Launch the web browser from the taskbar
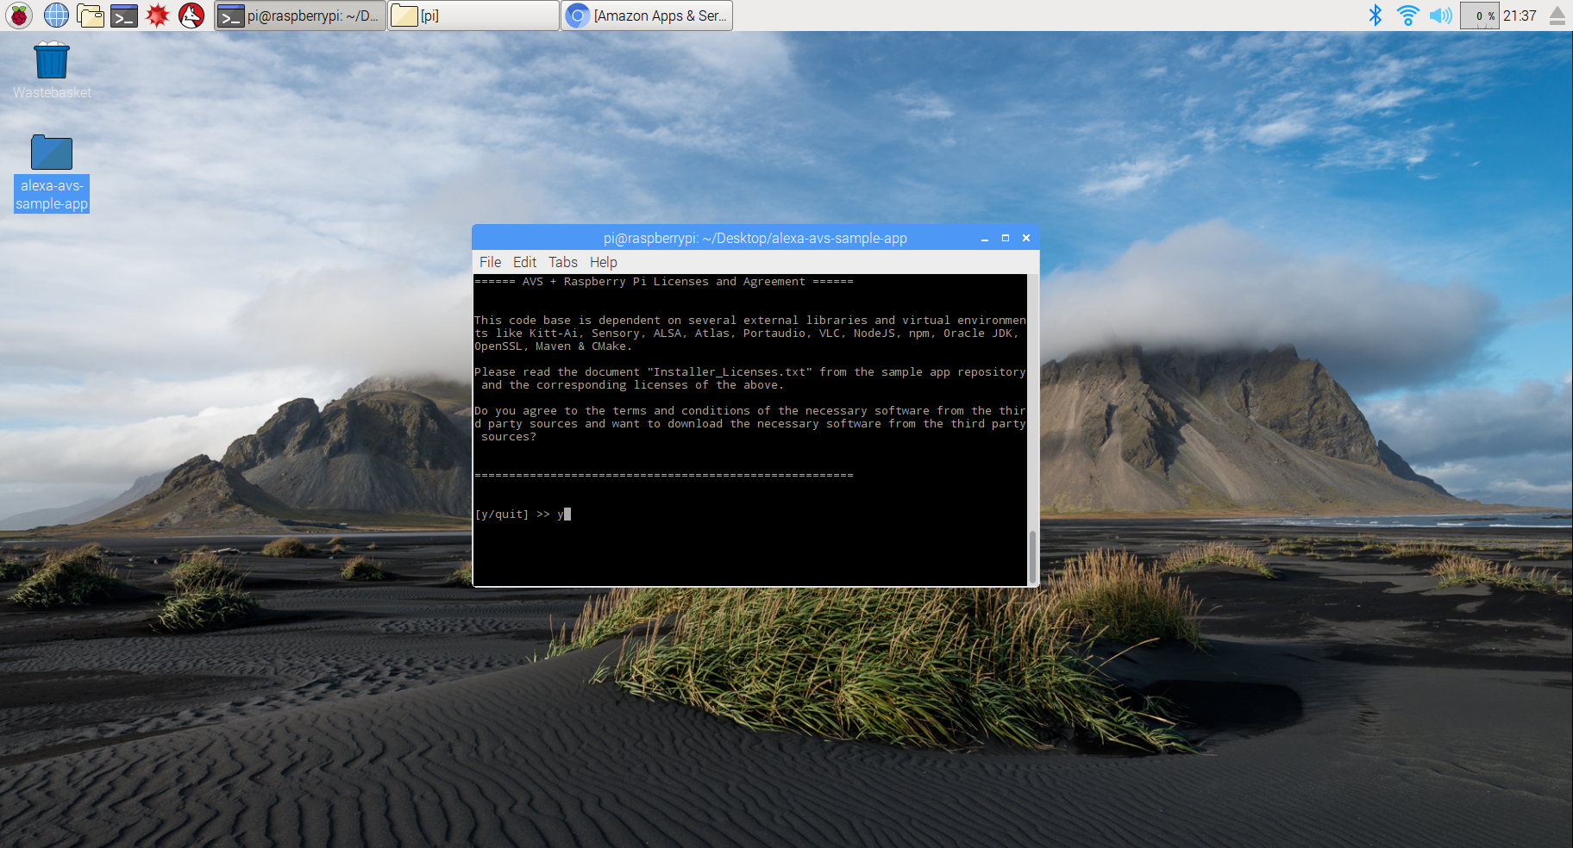This screenshot has height=848, width=1573. tap(55, 15)
